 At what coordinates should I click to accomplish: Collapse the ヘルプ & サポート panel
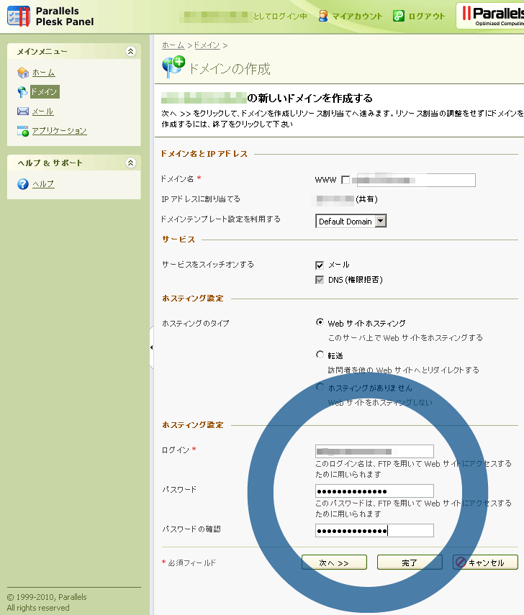(x=131, y=163)
